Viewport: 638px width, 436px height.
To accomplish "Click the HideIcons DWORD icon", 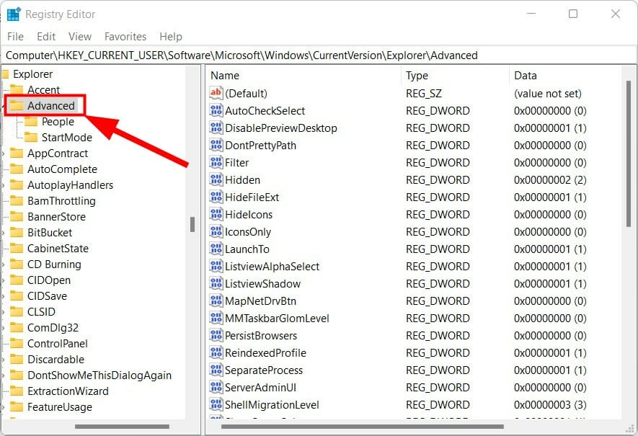I will click(216, 214).
